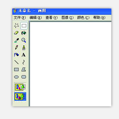
Task: Activate the Airbrush spray can
Action: [16, 55]
